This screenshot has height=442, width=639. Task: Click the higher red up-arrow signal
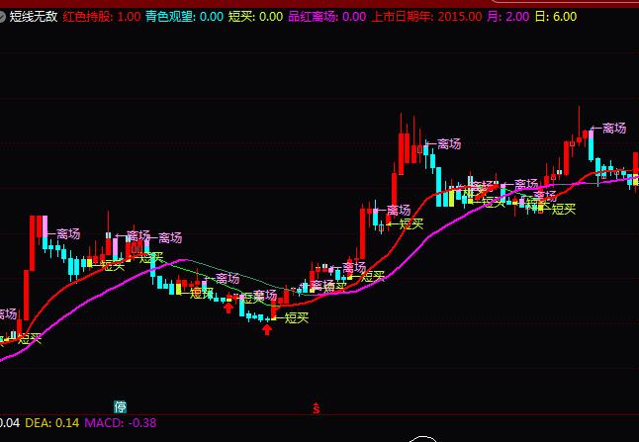point(228,308)
